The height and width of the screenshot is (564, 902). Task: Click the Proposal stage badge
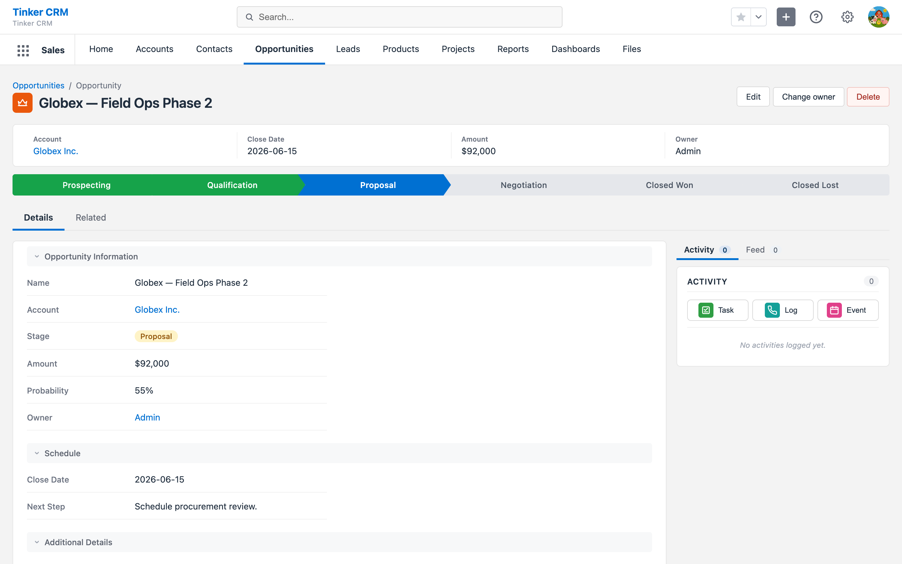click(x=156, y=337)
